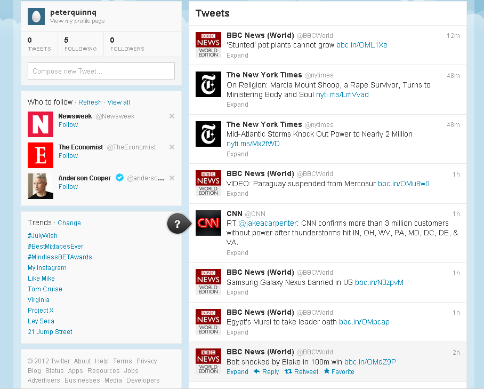Image resolution: width=484 pixels, height=389 pixels.
Task: Reply to the Bolt shocked by Blake tweet
Action: (267, 372)
